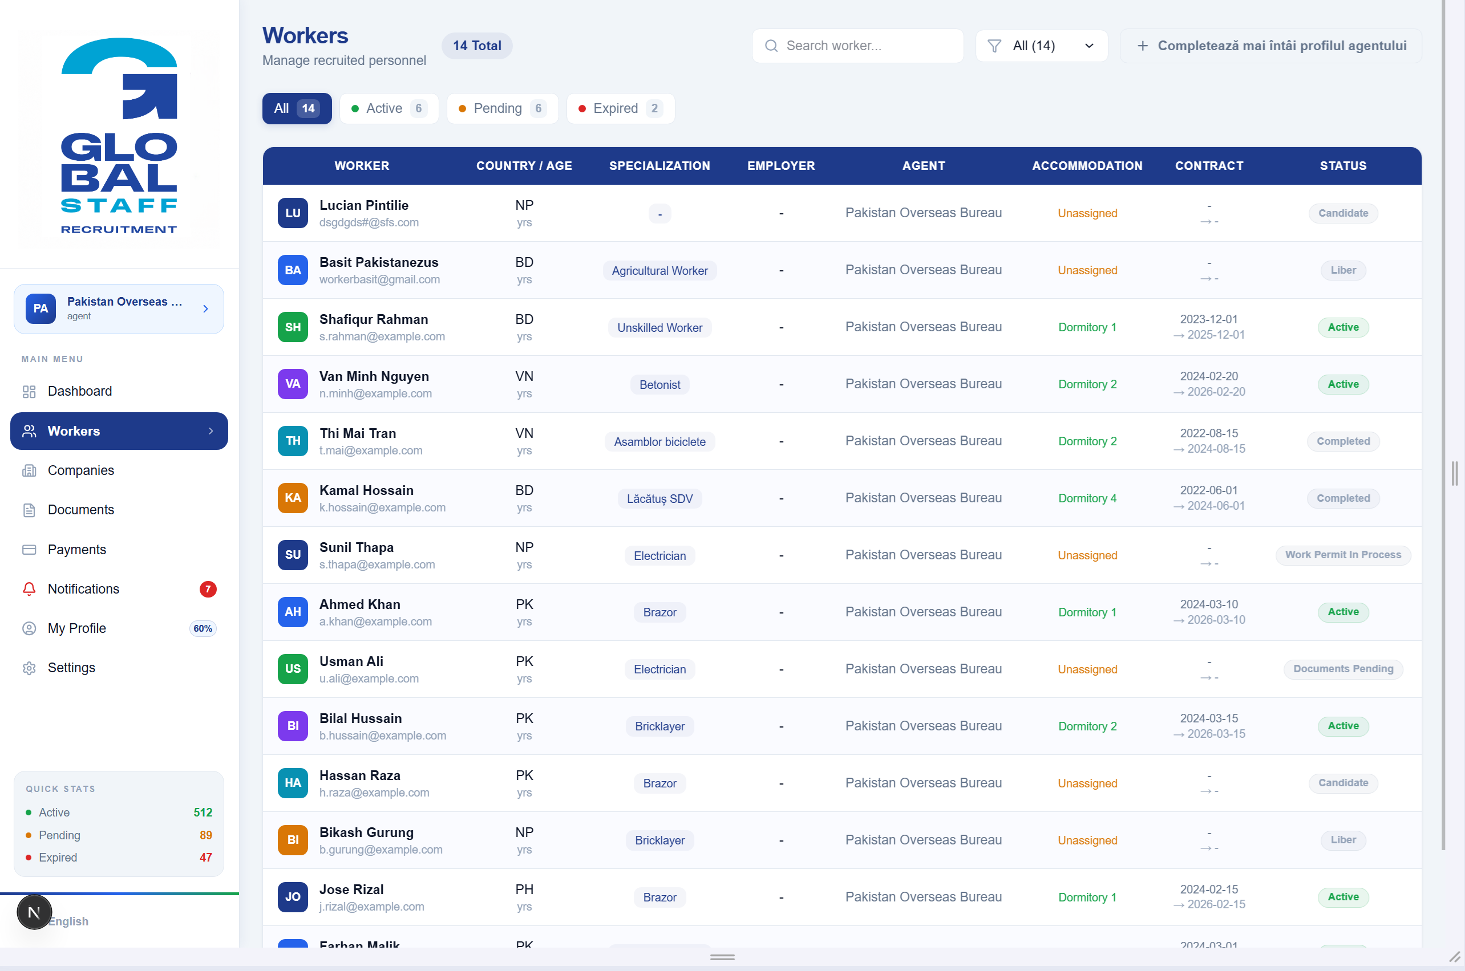Focus the Search worker input field
The width and height of the screenshot is (1465, 971).
pos(857,46)
